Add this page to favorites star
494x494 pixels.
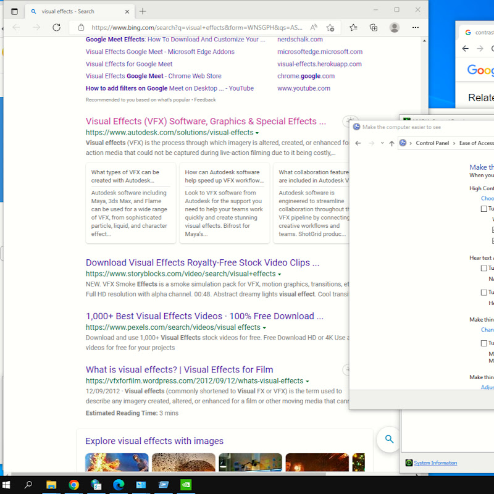pyautogui.click(x=330, y=27)
